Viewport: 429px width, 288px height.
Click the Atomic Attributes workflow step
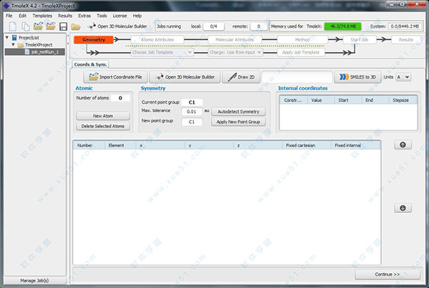(x=157, y=39)
